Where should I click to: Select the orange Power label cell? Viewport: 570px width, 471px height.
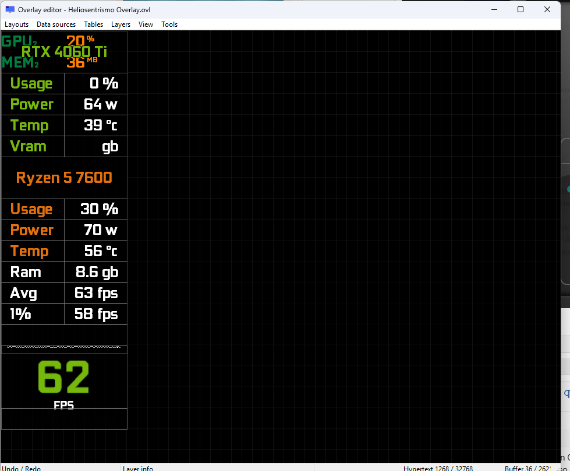(31, 230)
